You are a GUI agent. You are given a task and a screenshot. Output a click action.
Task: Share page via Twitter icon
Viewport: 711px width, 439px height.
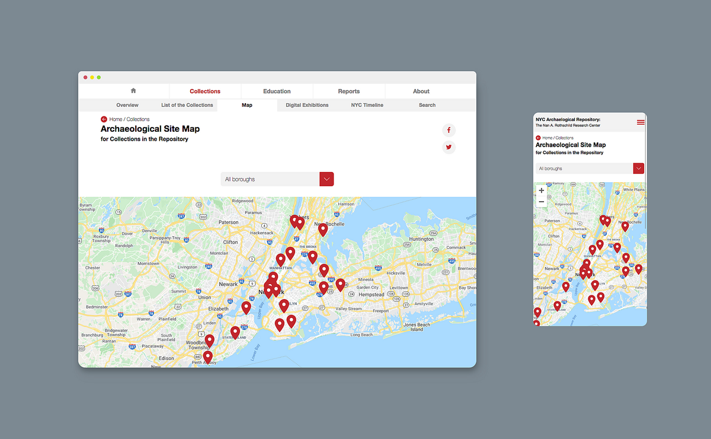coord(449,147)
